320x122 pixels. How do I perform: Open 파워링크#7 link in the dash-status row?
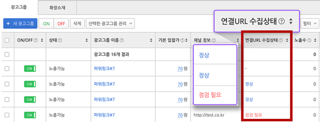pos(104,69)
